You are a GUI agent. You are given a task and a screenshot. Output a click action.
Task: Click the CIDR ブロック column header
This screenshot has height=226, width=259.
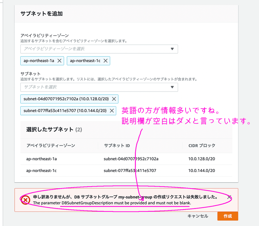point(202,145)
